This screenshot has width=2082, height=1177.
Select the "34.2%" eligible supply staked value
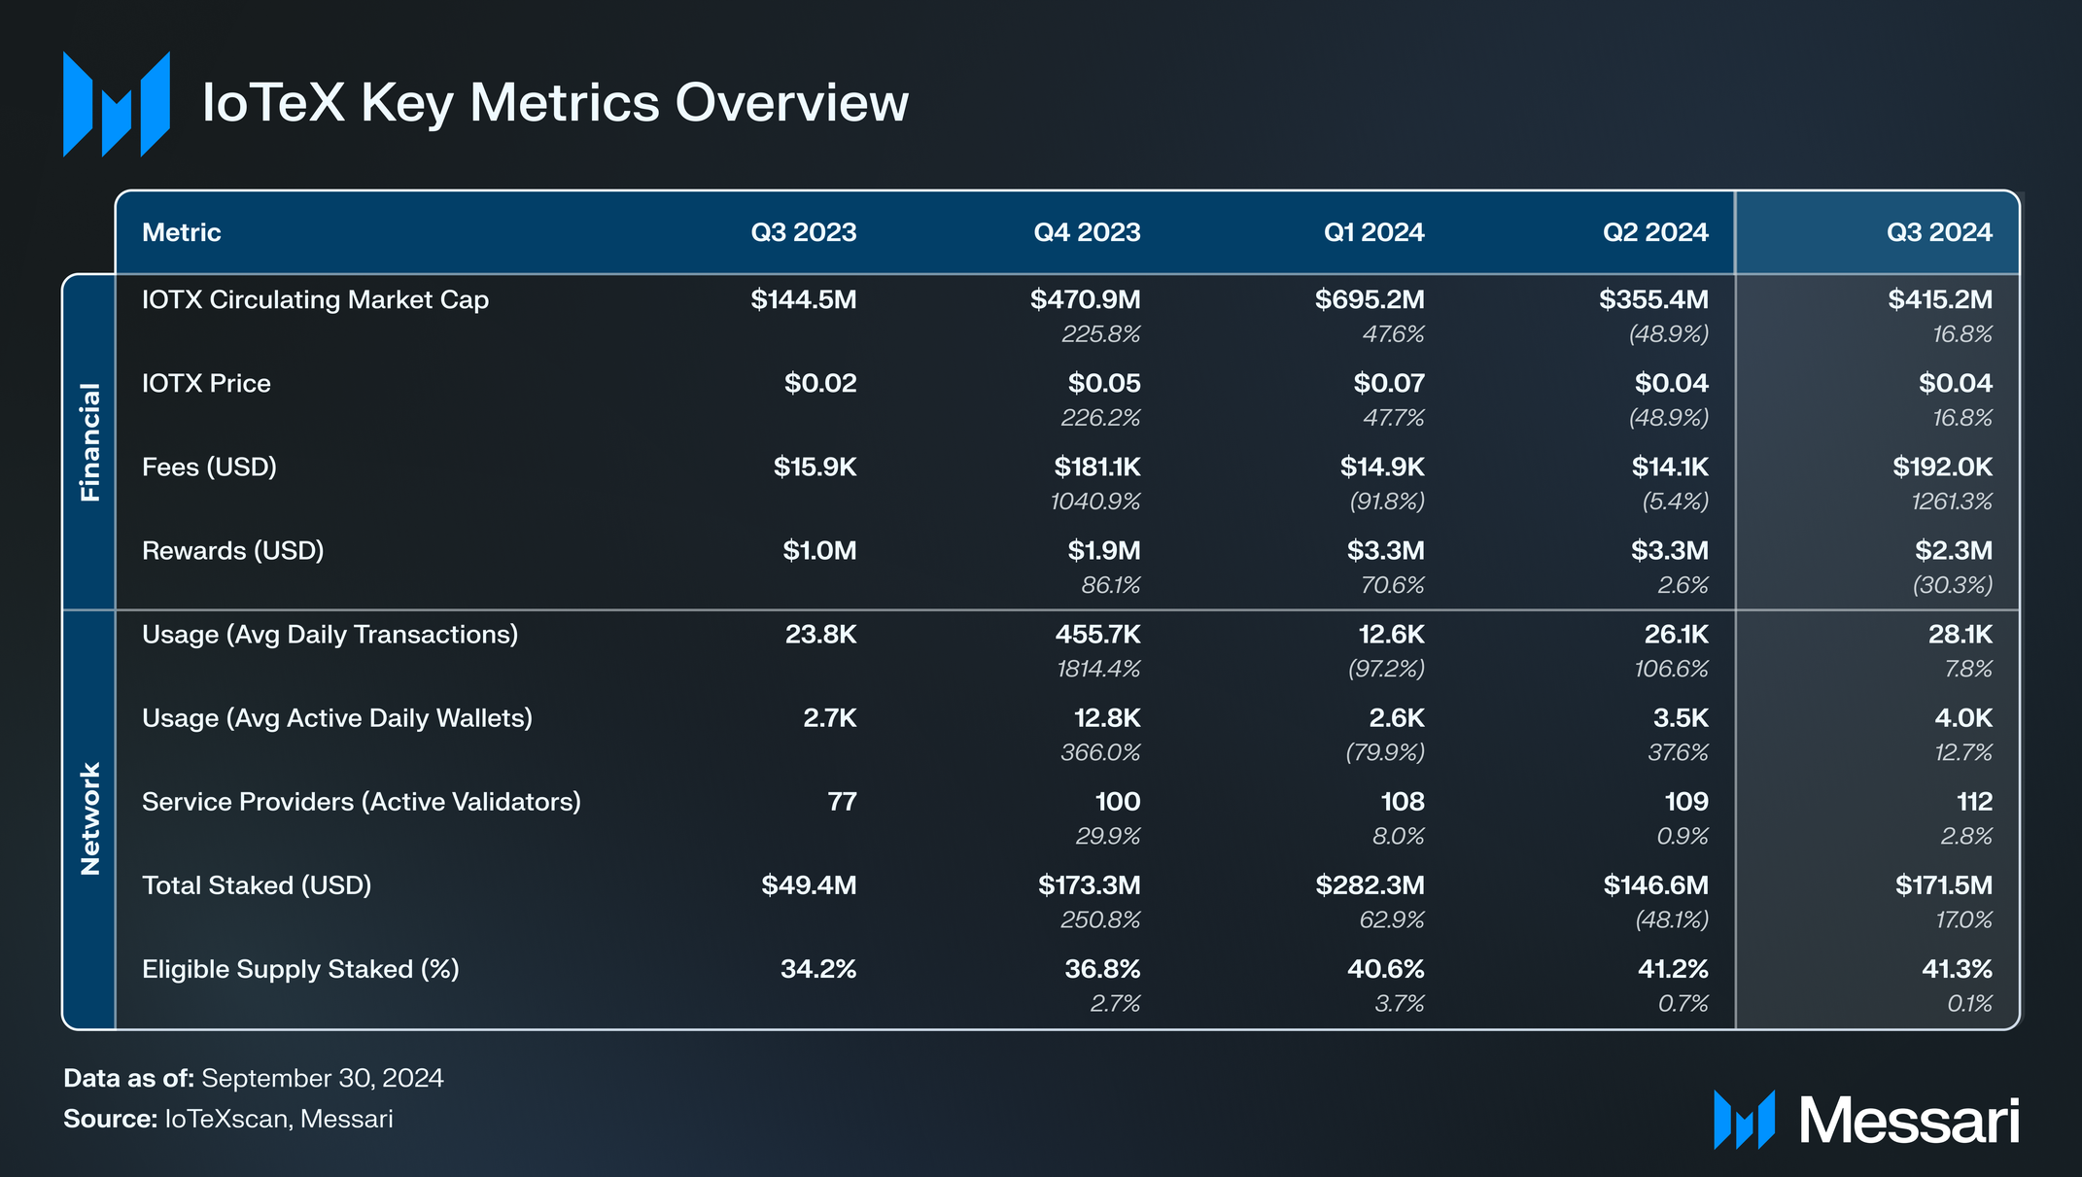click(818, 969)
